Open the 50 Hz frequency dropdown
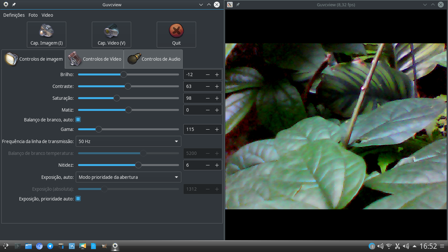 128,141
